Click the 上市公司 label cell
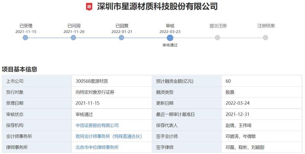 coord(37,81)
